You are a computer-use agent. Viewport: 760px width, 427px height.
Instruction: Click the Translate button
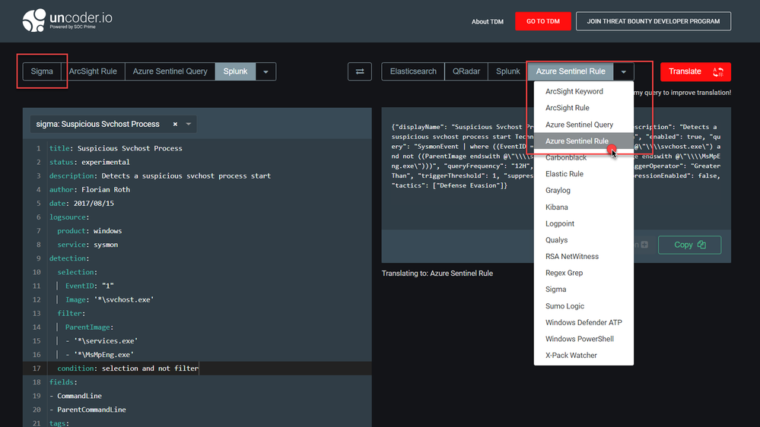coord(695,71)
